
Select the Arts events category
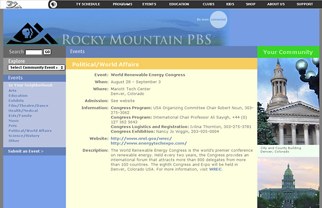(x=13, y=90)
